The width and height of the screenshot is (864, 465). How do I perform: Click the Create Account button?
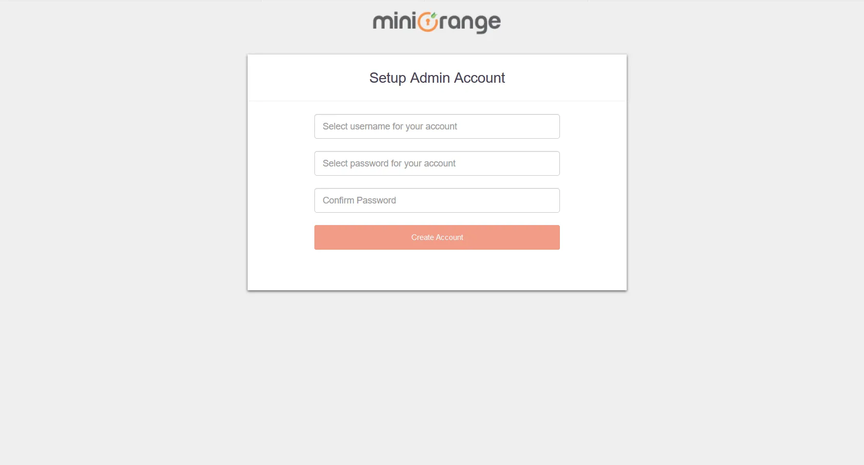(437, 237)
